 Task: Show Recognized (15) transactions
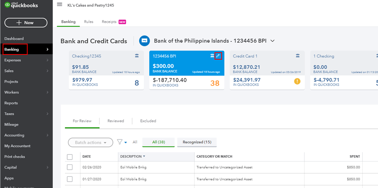tap(197, 142)
